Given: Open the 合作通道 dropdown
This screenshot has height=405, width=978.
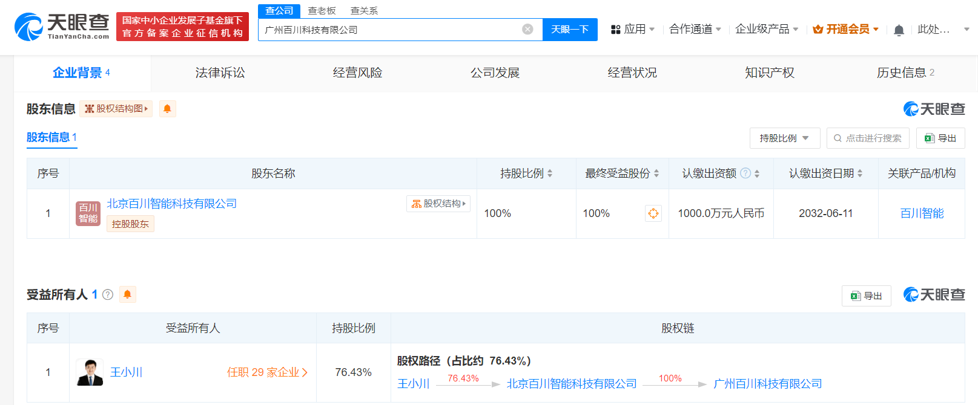Looking at the screenshot, I should point(695,29).
